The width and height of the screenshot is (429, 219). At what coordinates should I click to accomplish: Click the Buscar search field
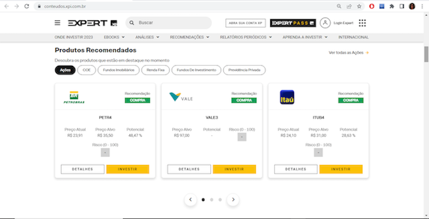168,23
